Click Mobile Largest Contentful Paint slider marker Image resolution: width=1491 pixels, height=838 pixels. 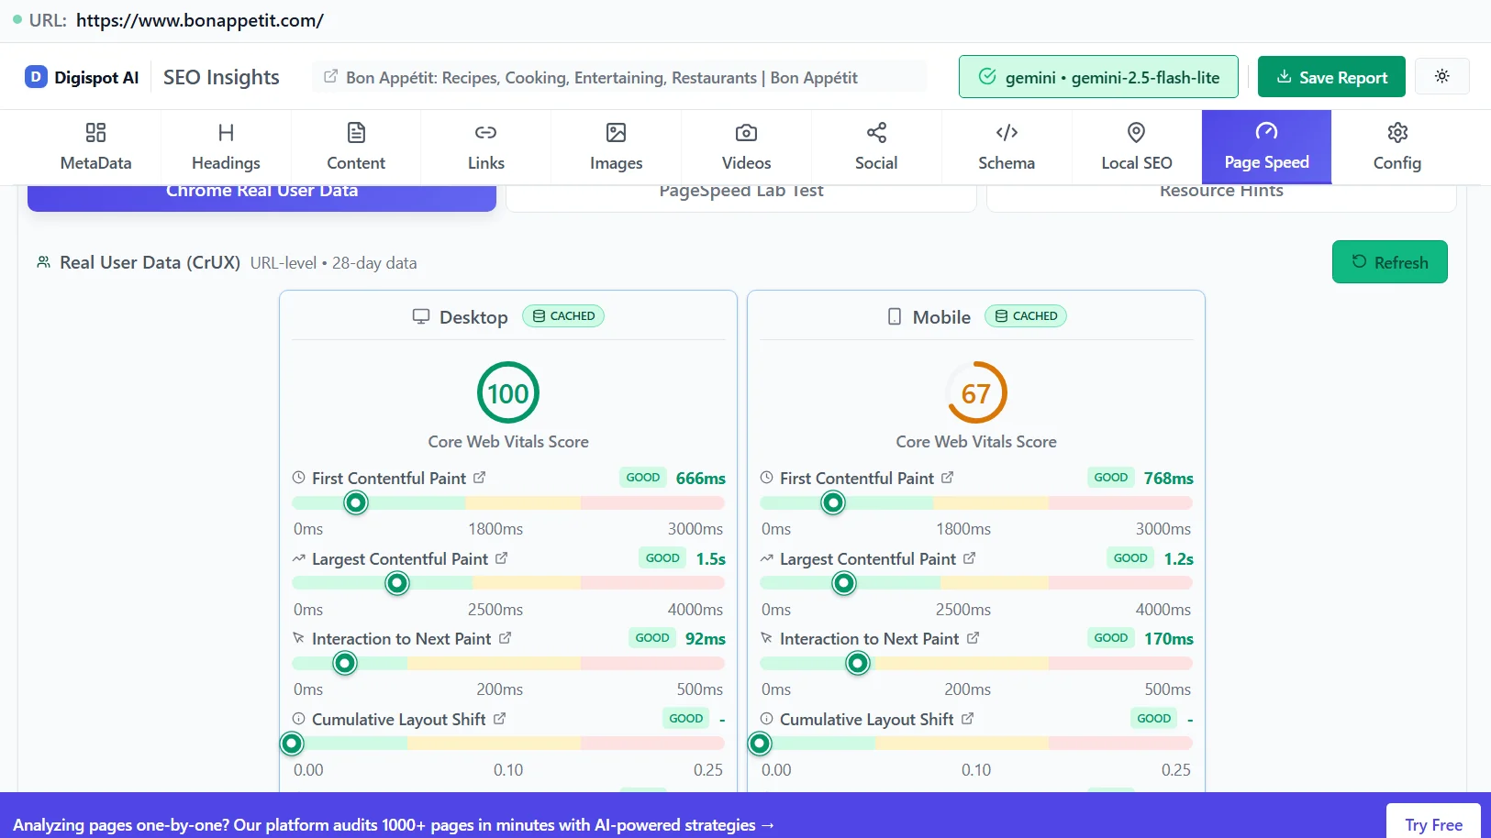pyautogui.click(x=844, y=583)
